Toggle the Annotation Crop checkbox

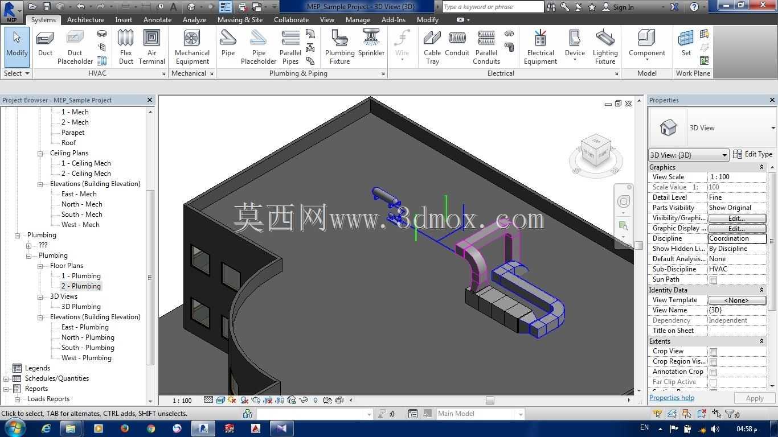[713, 372]
